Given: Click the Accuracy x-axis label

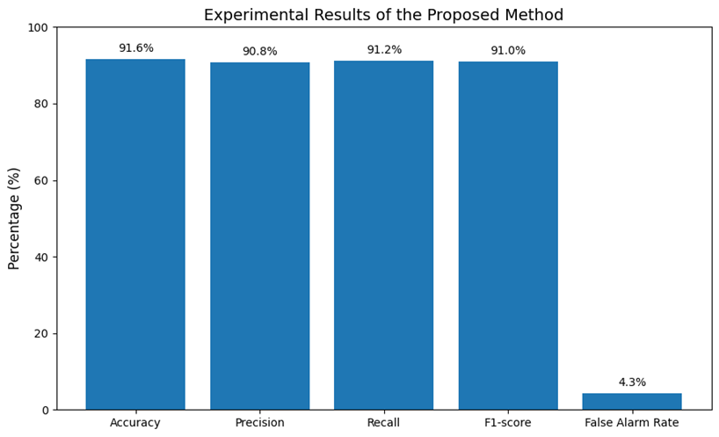Looking at the screenshot, I should point(135,423).
